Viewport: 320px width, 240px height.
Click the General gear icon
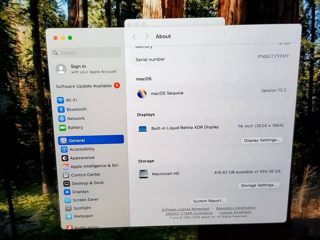pos(63,140)
